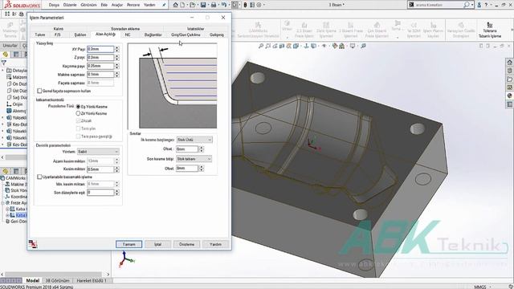This screenshot has width=514, height=289.
Task: Click the Kesim miktarı input field
Action: 100,169
